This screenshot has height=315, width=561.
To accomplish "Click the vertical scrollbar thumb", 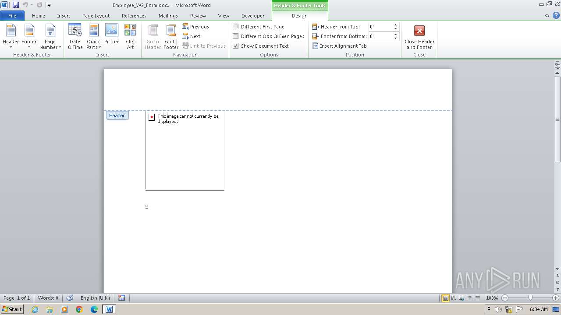I will pos(557,119).
